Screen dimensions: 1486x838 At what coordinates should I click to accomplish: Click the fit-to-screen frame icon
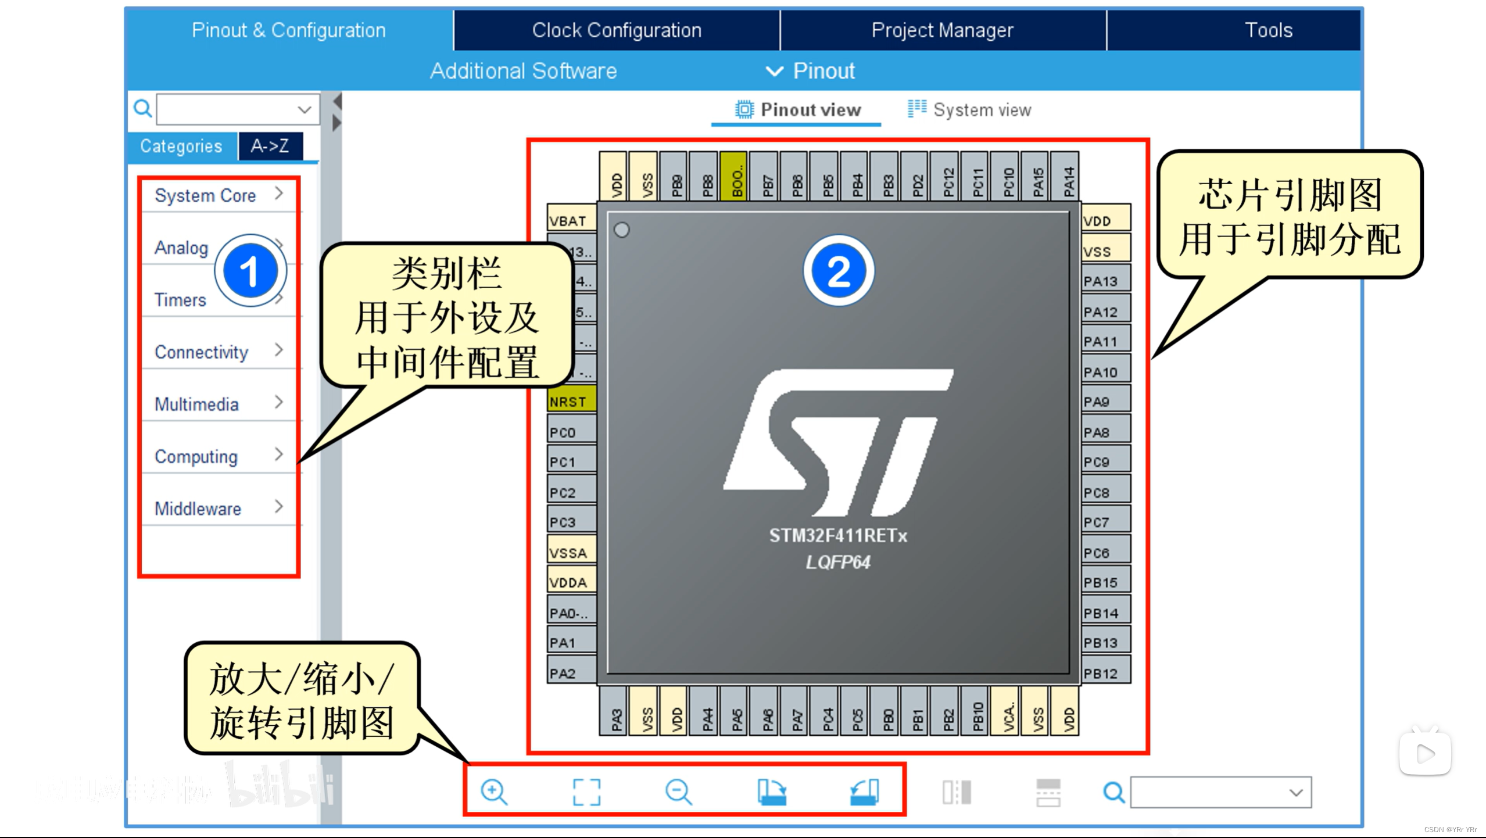[x=586, y=792]
